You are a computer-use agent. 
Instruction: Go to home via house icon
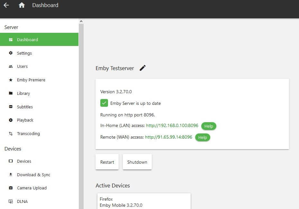tap(22, 5)
